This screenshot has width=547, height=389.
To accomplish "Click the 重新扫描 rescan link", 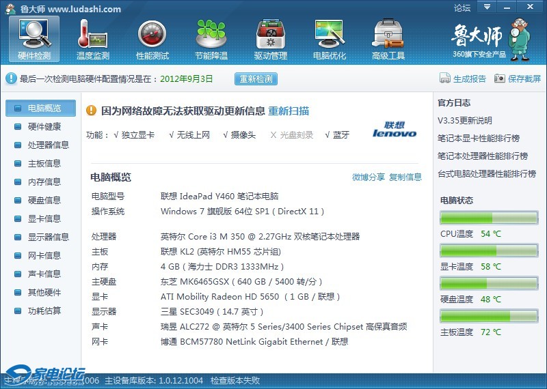I will pos(289,111).
